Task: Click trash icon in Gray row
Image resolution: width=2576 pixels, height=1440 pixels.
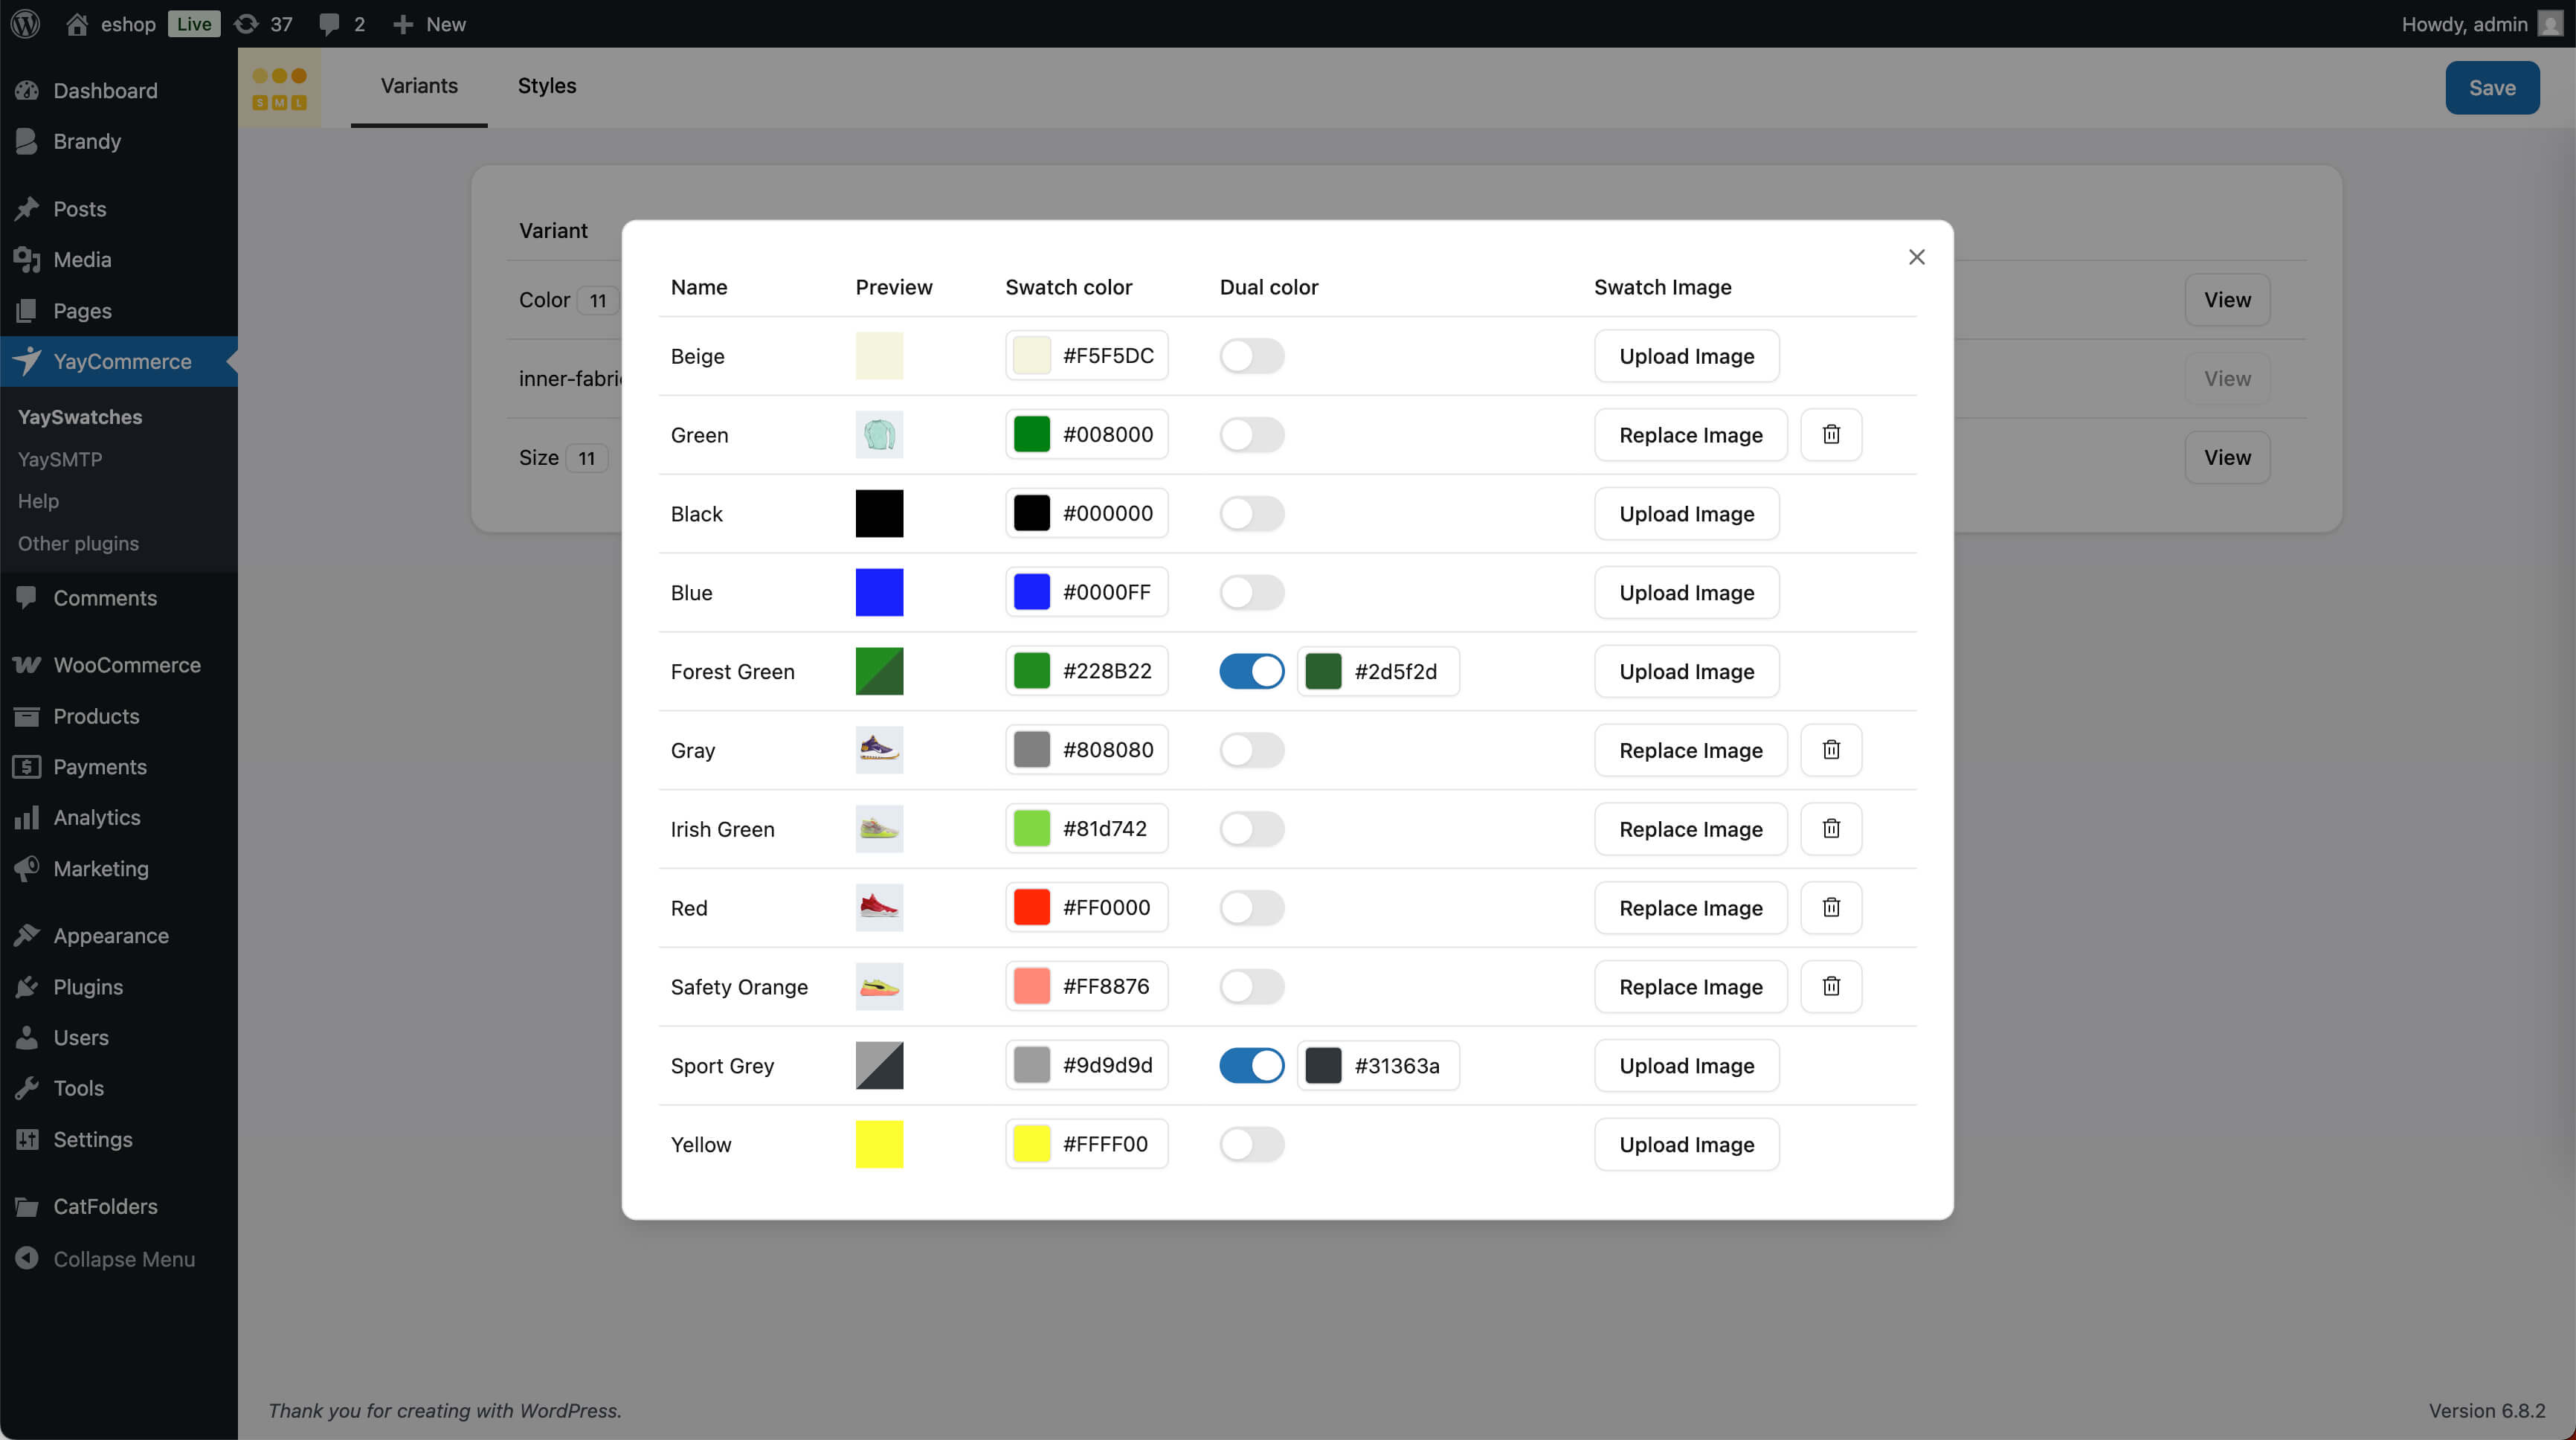Action: (x=1830, y=750)
